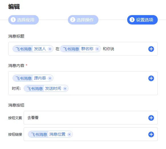
Task: Click the 消息按钮 label
Action: pos(16,105)
